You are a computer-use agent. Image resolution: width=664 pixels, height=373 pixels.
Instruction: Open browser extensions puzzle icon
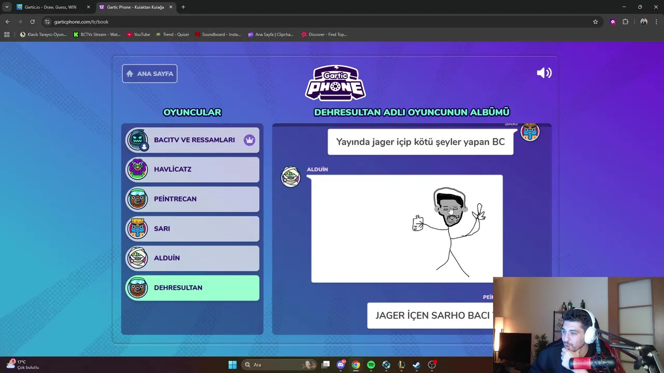coord(625,22)
